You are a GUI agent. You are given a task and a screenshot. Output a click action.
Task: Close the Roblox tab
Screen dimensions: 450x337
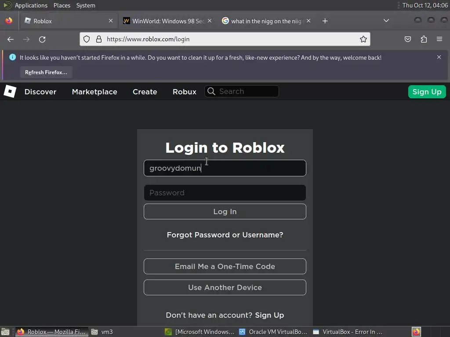111,21
